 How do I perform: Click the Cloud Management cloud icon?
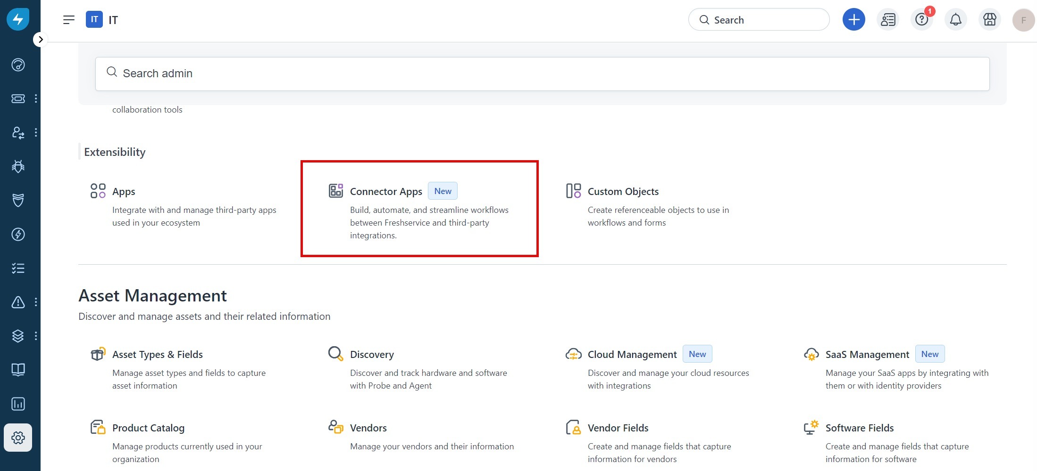click(574, 354)
